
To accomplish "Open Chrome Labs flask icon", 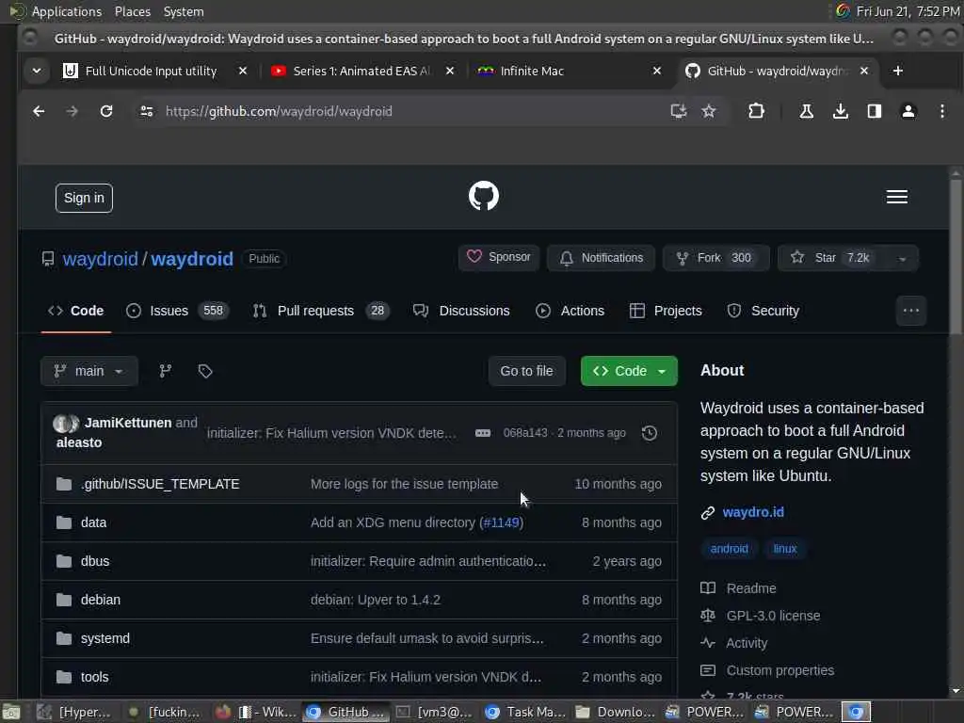I will coord(806,111).
